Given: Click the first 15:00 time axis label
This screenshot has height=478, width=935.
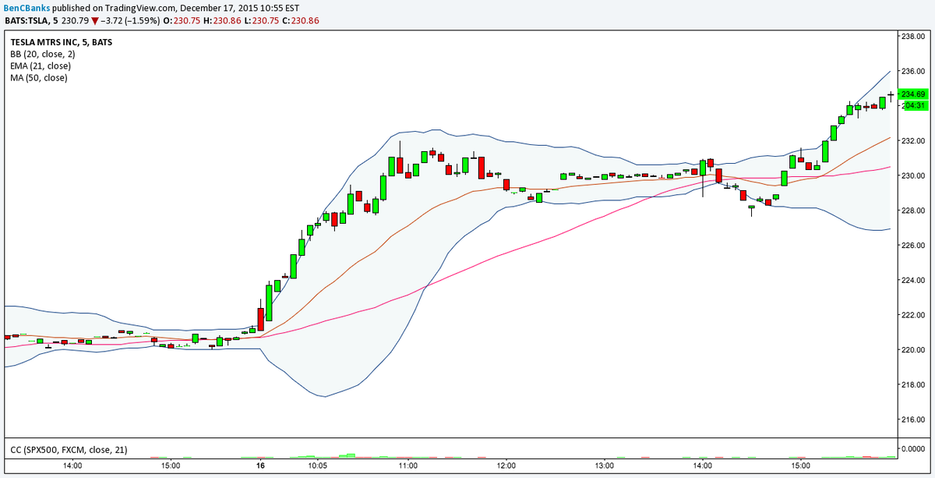Looking at the screenshot, I should (x=171, y=466).
